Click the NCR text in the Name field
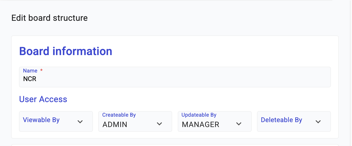 (x=30, y=79)
